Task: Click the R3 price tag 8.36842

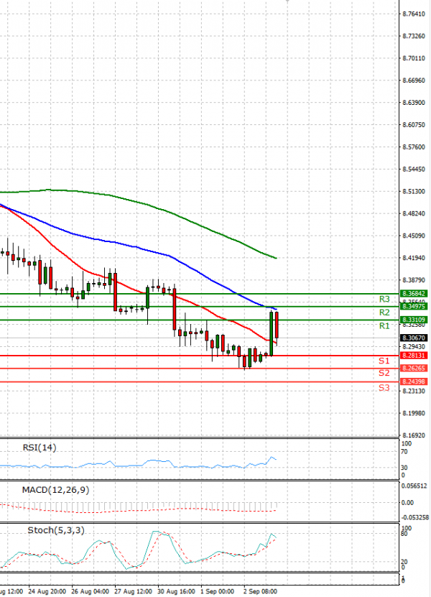Action: tap(414, 294)
